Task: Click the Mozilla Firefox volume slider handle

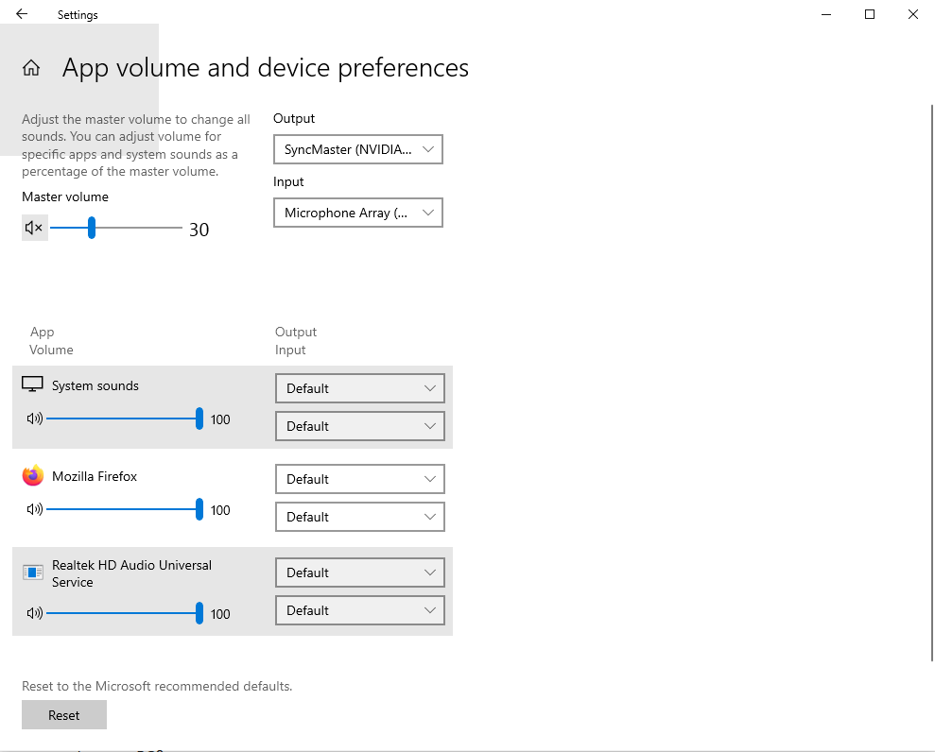Action: [199, 509]
